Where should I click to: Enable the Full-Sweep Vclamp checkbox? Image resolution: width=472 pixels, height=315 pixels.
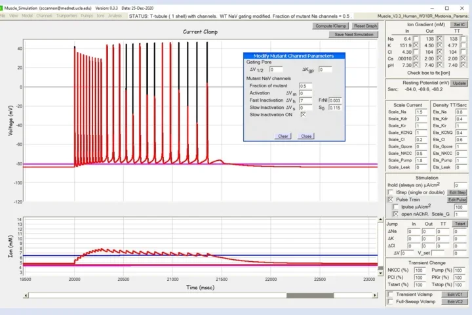[391, 301]
